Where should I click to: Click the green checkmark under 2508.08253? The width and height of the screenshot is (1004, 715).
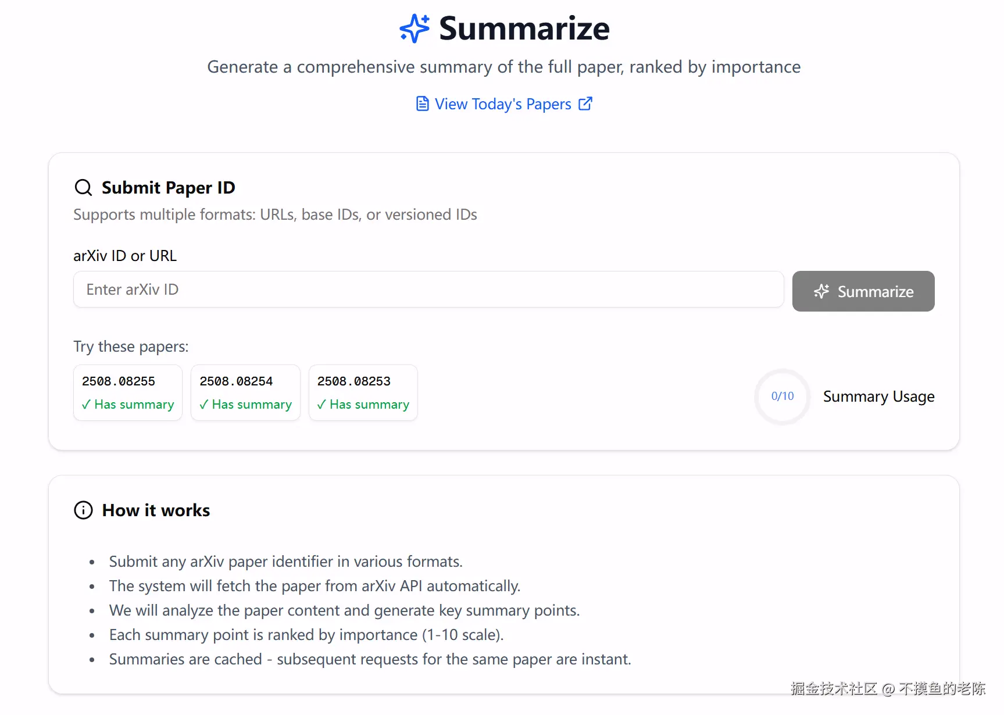pyautogui.click(x=321, y=405)
